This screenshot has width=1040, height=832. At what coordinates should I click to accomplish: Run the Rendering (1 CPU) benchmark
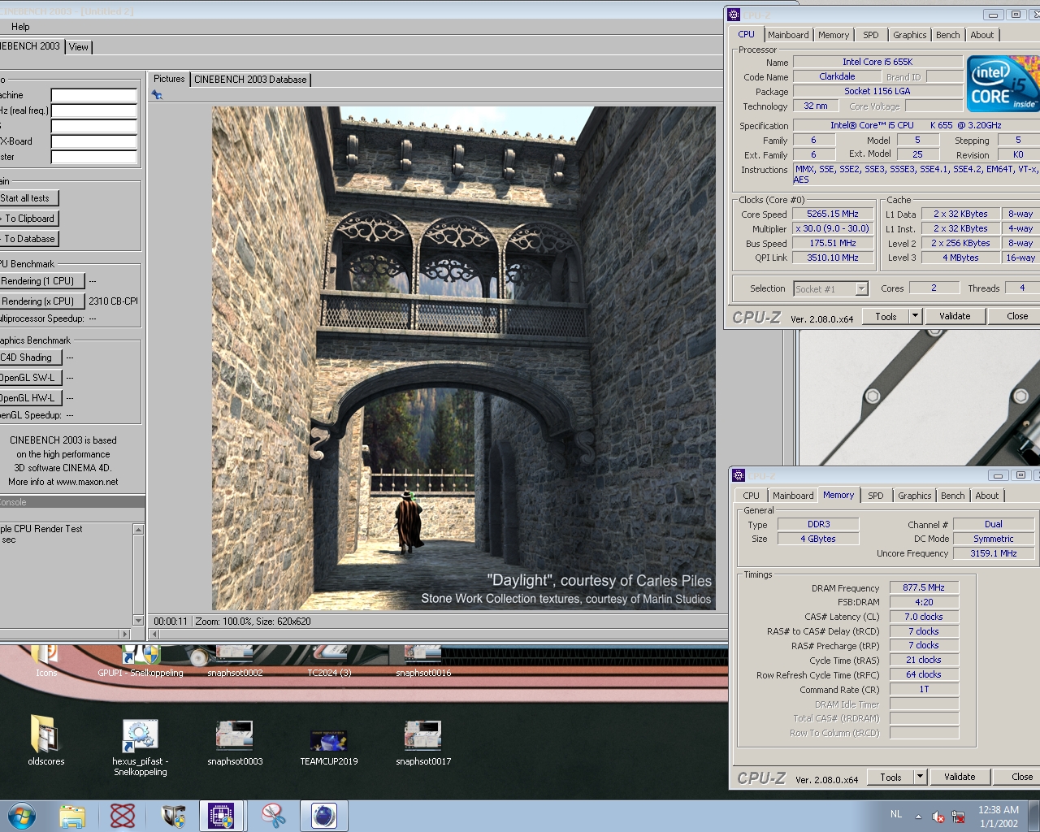(41, 281)
